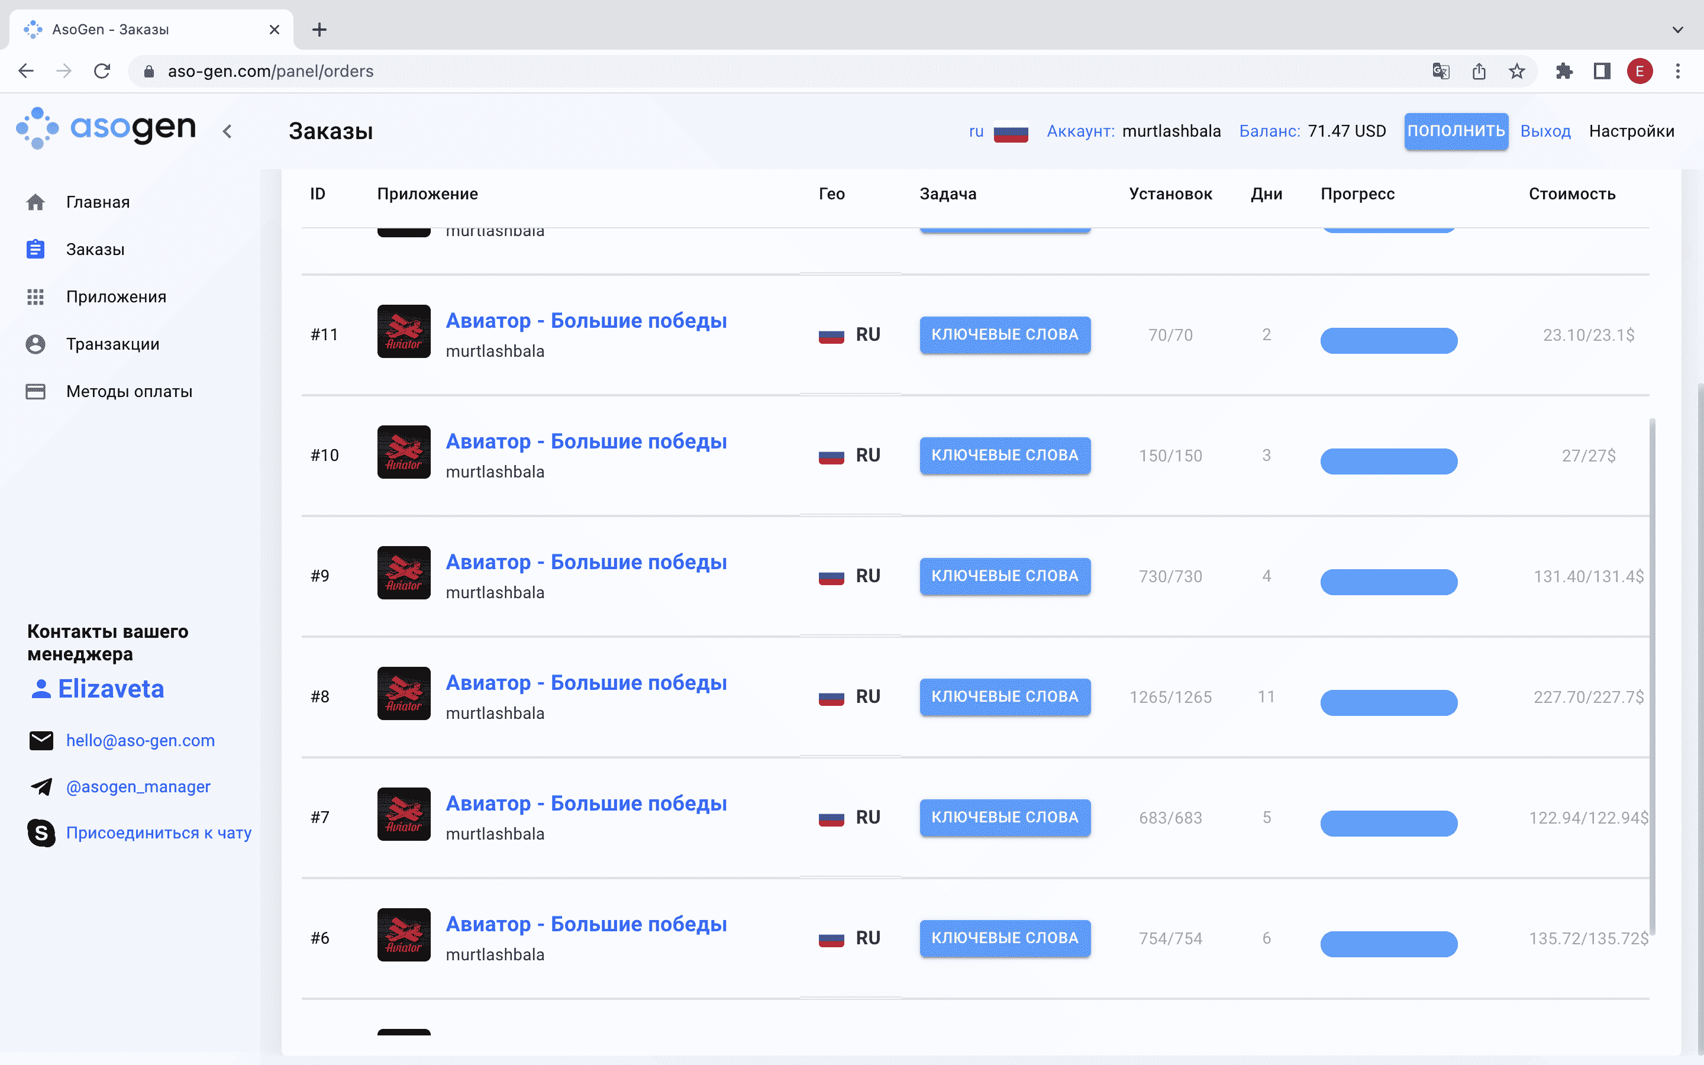Click the Aviator app icon in order #10
The width and height of the screenshot is (1704, 1065).
click(404, 451)
